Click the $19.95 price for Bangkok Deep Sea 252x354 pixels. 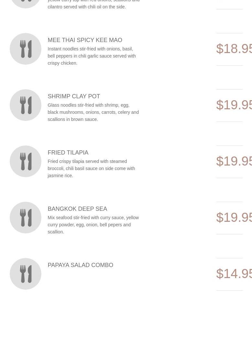point(234,217)
